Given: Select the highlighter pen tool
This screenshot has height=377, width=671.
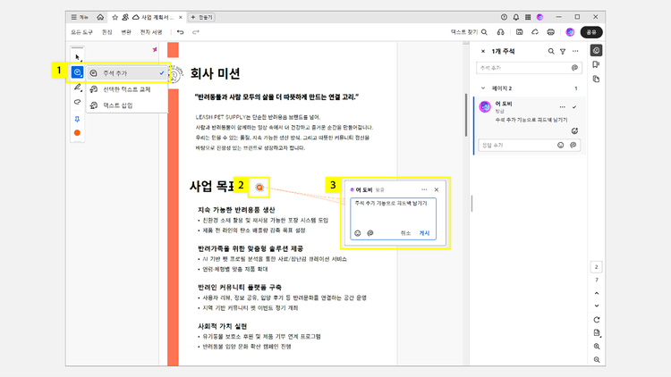Looking at the screenshot, I should pyautogui.click(x=78, y=88).
